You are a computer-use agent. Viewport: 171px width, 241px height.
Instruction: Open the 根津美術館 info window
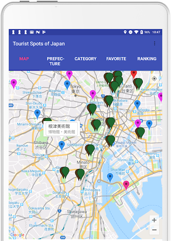click(62, 129)
